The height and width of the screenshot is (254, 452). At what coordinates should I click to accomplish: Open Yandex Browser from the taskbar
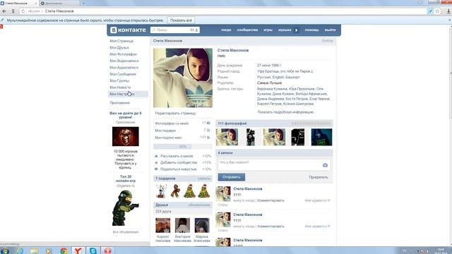[x=78, y=250]
